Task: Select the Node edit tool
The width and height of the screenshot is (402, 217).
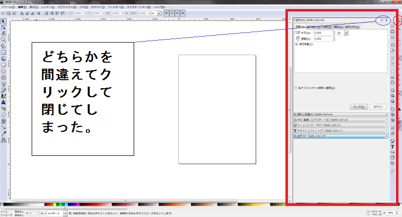Action: click(4, 28)
